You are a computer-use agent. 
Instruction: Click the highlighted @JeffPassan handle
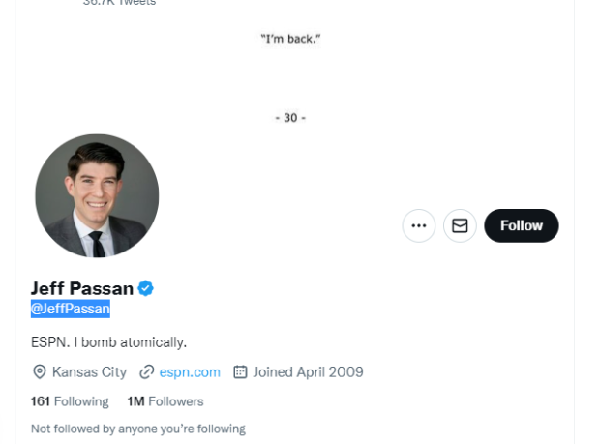(71, 309)
